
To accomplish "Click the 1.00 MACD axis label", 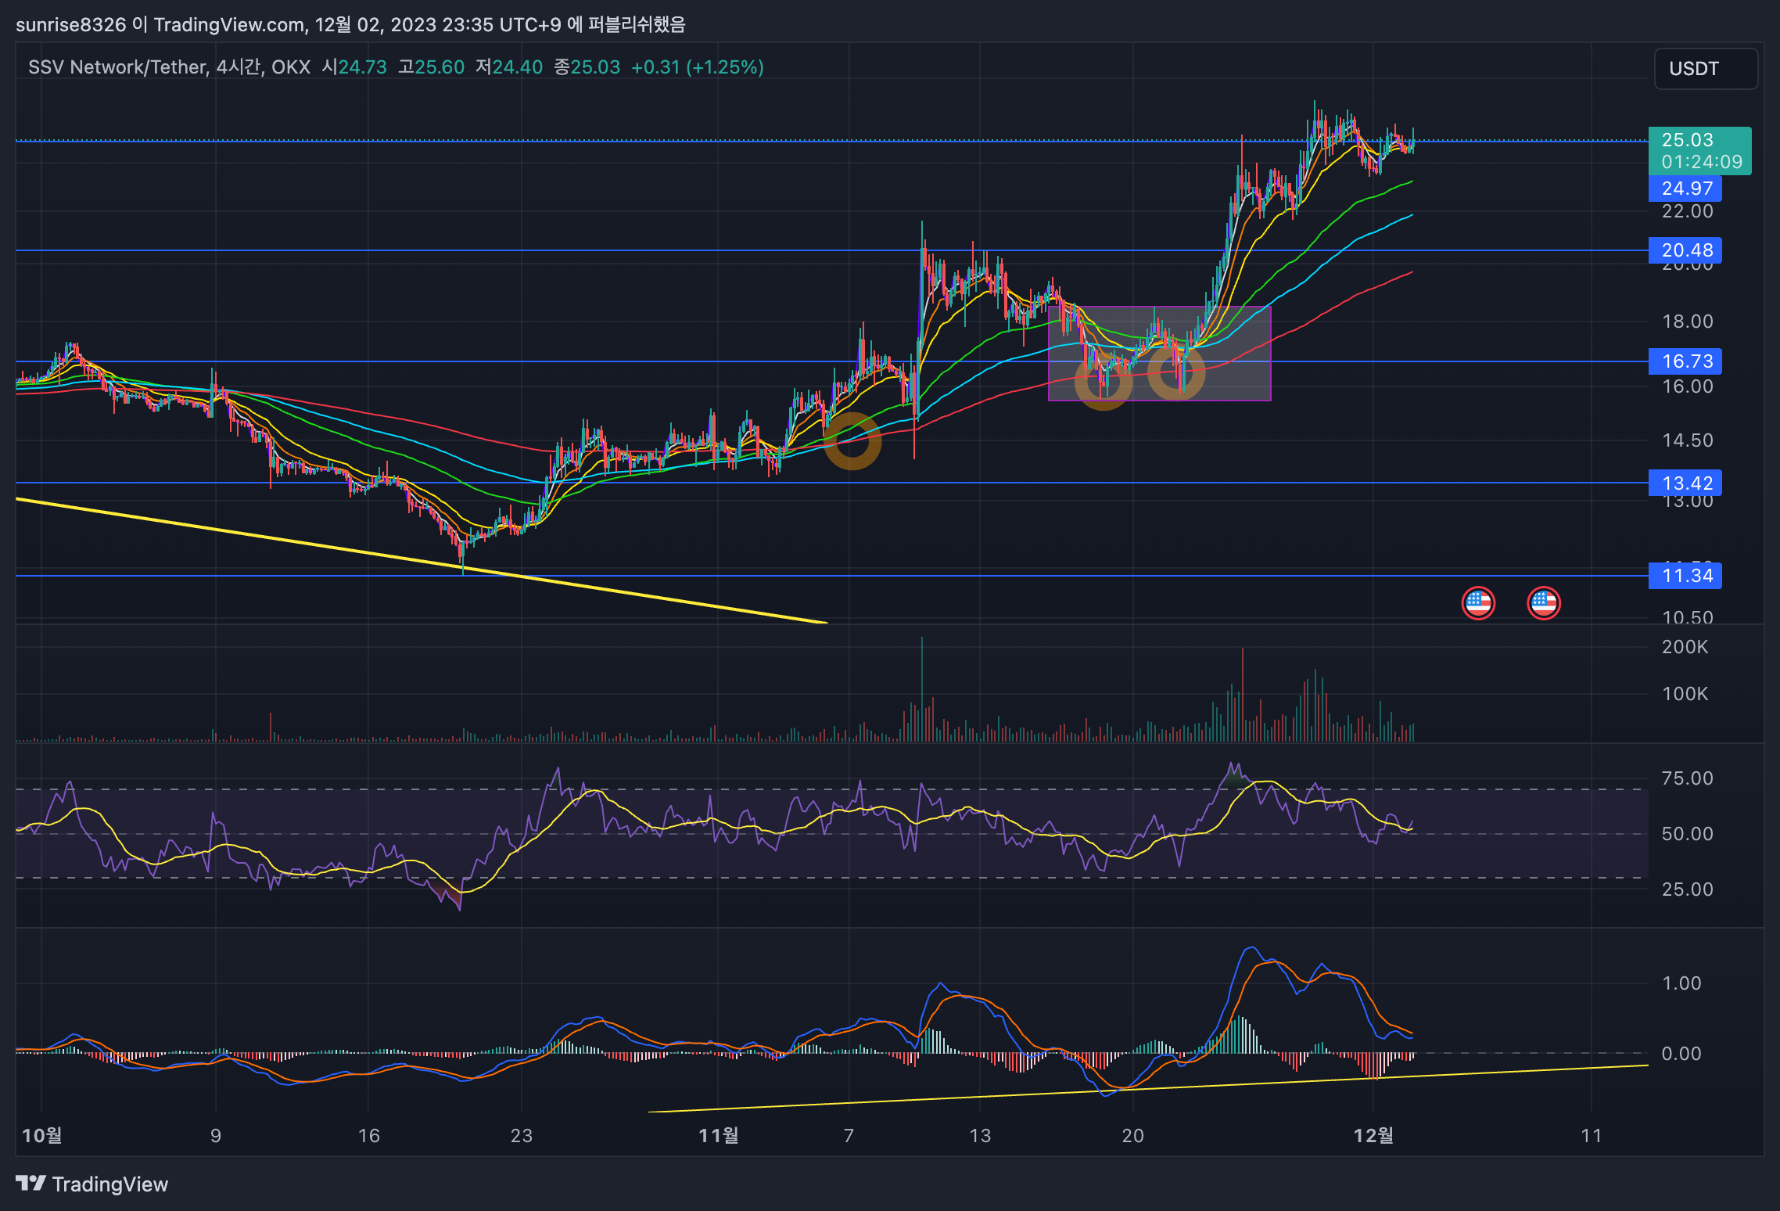I will click(1681, 983).
